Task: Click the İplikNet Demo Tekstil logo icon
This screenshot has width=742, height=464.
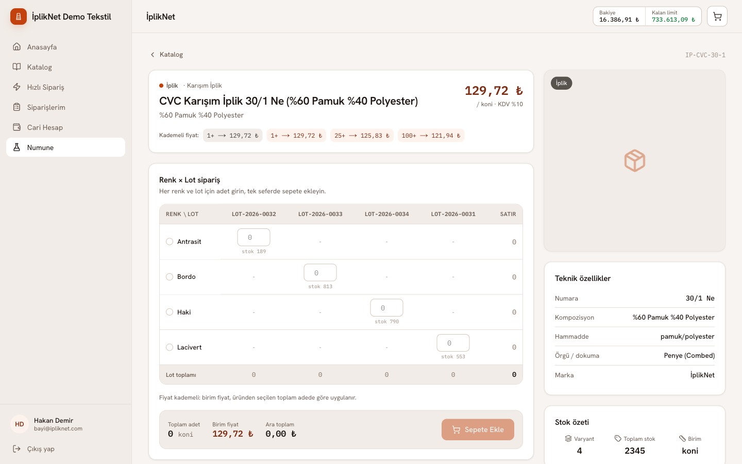Action: tap(19, 16)
